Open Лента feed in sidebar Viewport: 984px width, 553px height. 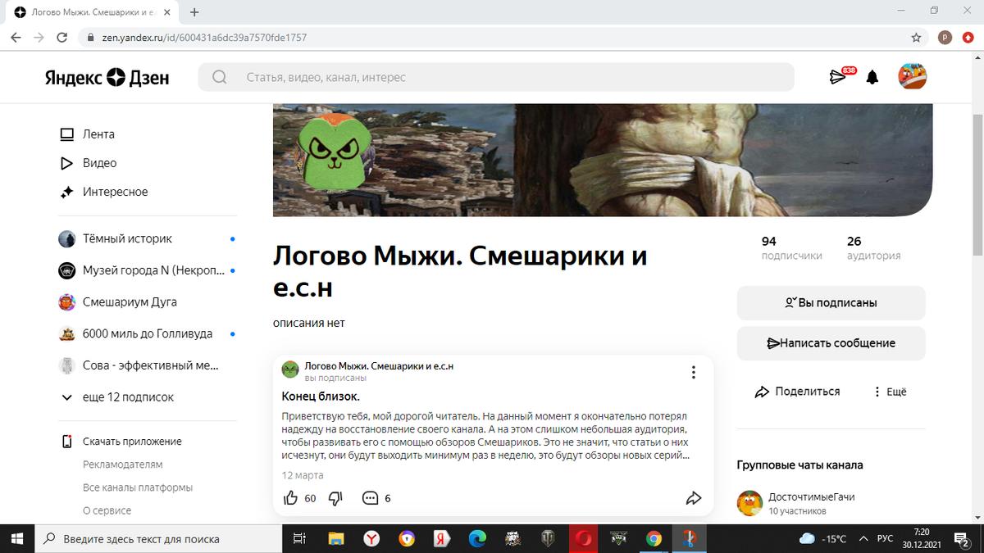click(88, 134)
